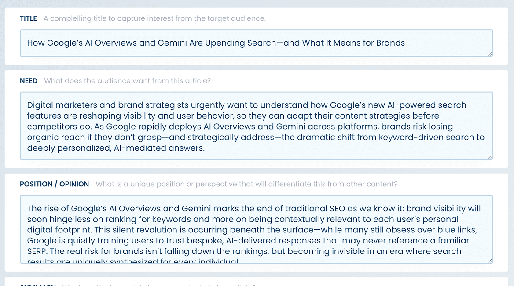514x286 pixels.
Task: Select the TITLE field label
Action: pyautogui.click(x=28, y=18)
